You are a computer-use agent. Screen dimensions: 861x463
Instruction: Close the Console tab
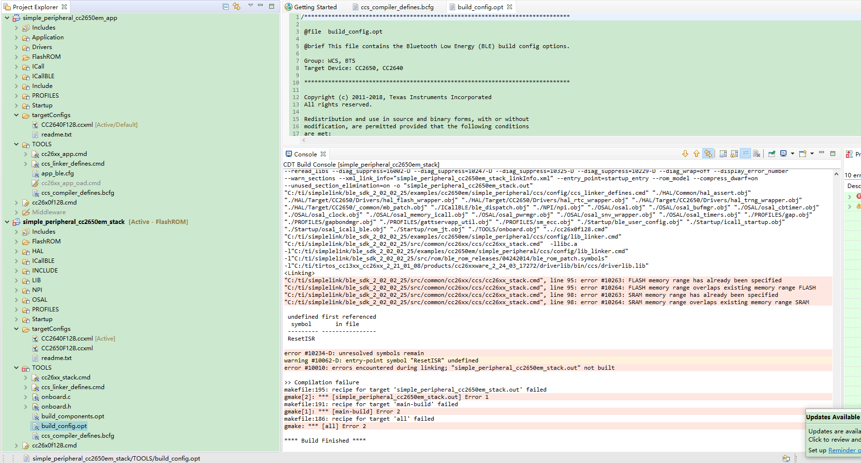point(323,154)
